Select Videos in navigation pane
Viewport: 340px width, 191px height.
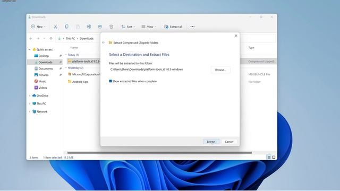(42, 88)
